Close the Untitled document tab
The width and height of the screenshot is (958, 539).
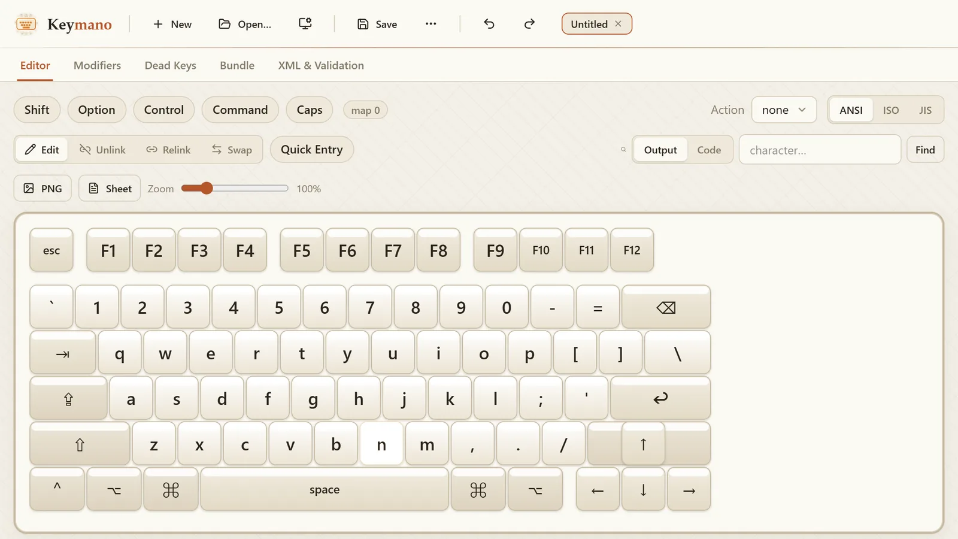619,24
